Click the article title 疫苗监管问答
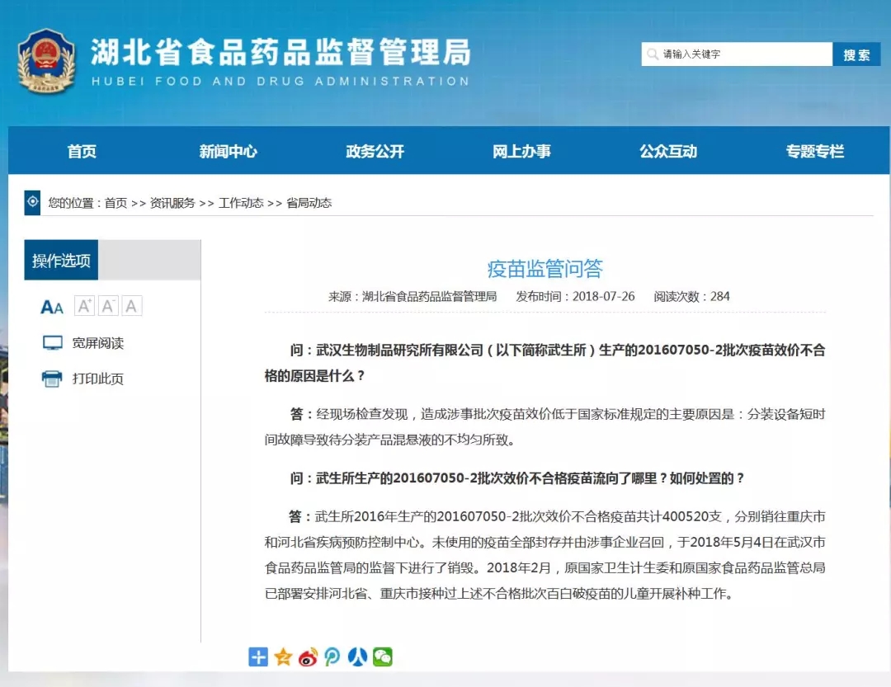891x687 pixels. [545, 268]
